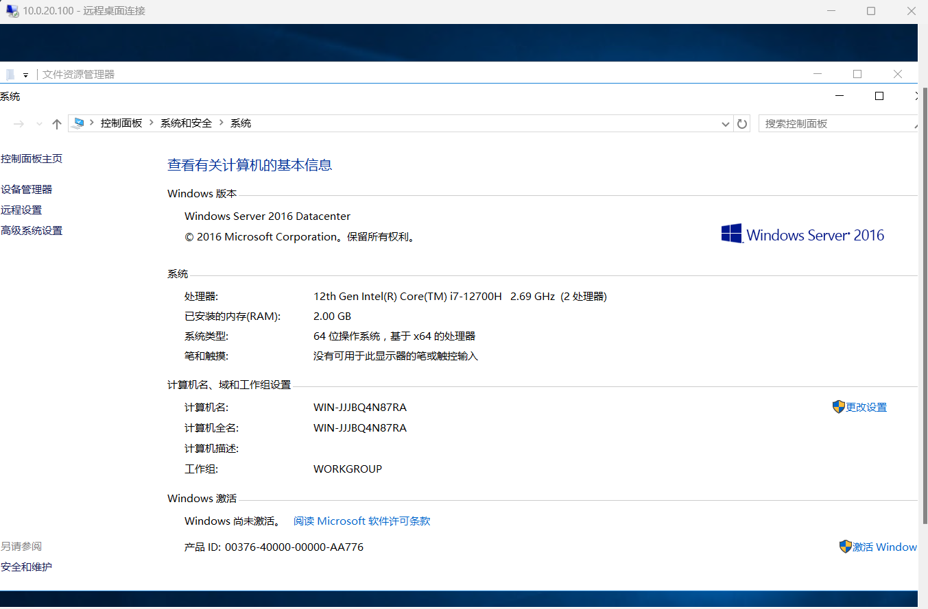Open the recent locations dropdown beside Forward

(x=39, y=124)
